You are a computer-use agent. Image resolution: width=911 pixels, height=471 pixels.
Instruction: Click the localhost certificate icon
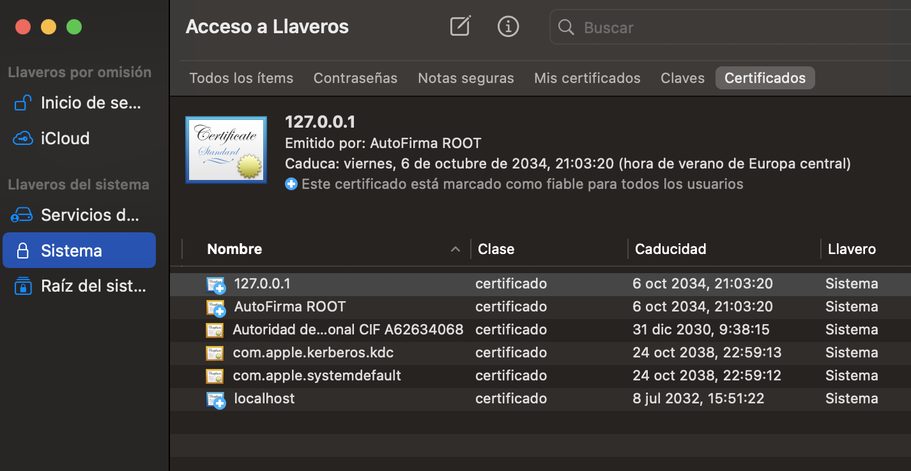[x=216, y=400]
